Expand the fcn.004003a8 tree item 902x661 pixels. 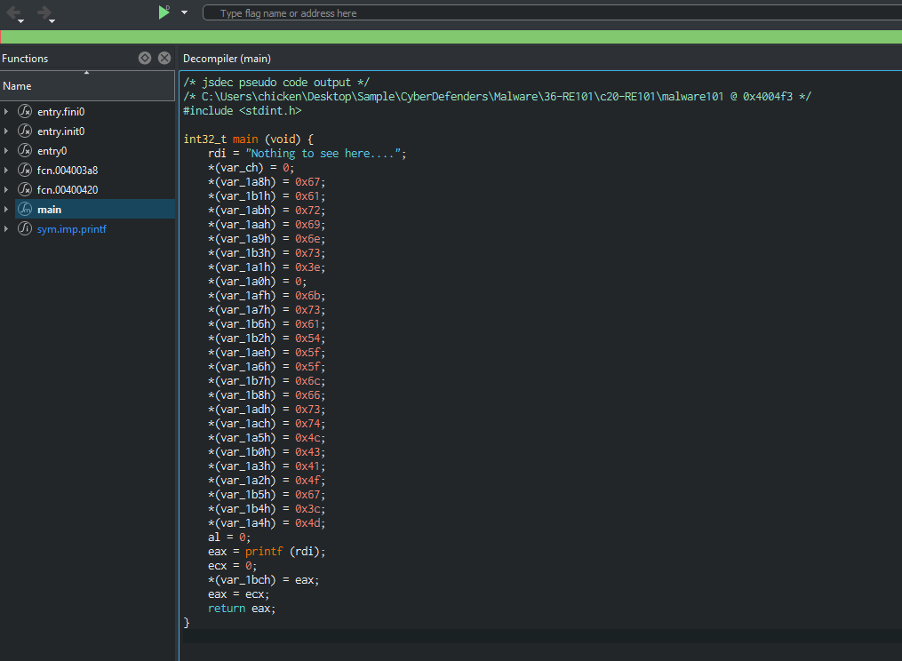(x=7, y=171)
